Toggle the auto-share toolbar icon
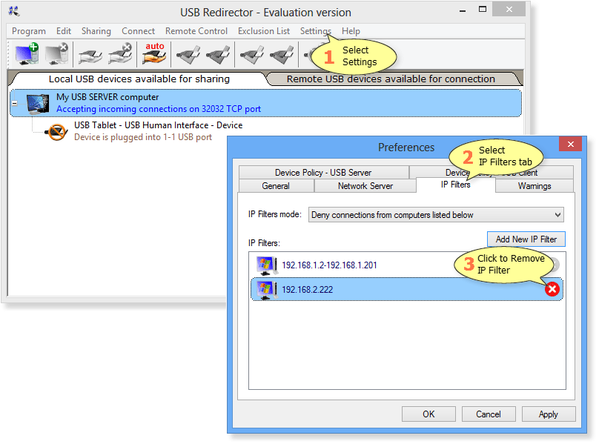This screenshot has width=599, height=444. (x=154, y=53)
